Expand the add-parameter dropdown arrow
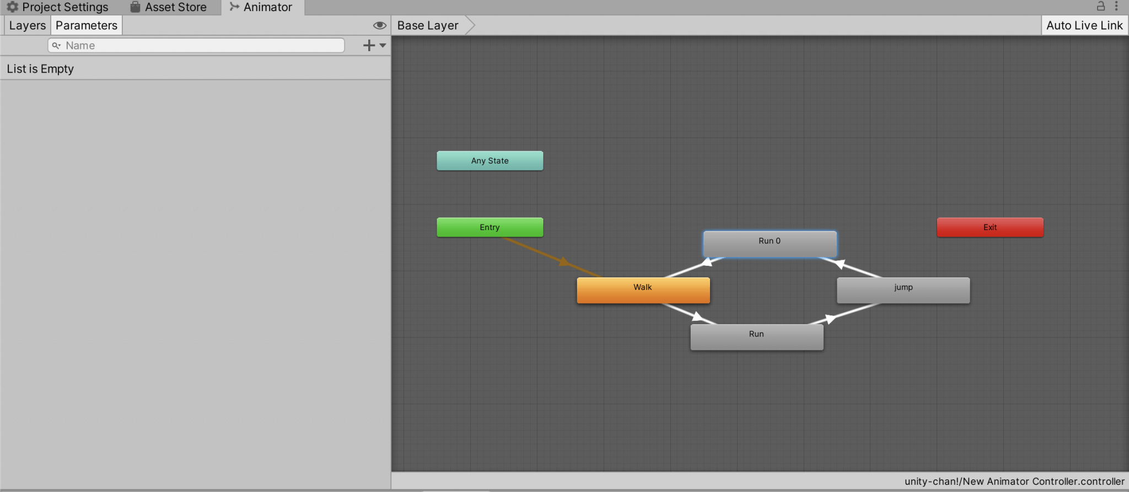The height and width of the screenshot is (492, 1129). tap(383, 46)
